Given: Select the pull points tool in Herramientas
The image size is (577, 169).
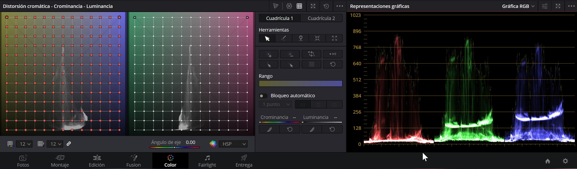Looking at the screenshot, I should pyautogui.click(x=317, y=38).
